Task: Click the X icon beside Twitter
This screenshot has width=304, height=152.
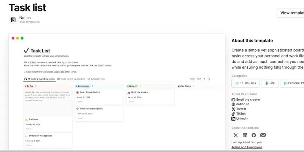Action: (233, 109)
